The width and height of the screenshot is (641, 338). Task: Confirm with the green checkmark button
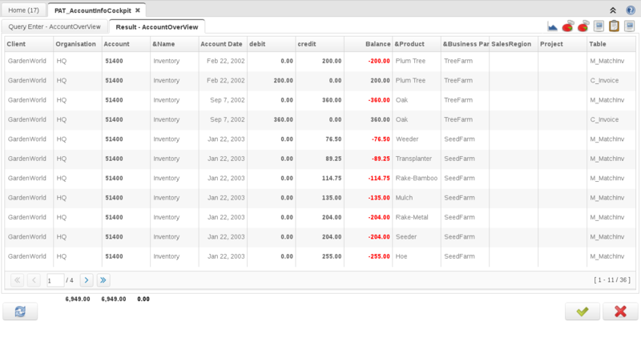click(583, 312)
